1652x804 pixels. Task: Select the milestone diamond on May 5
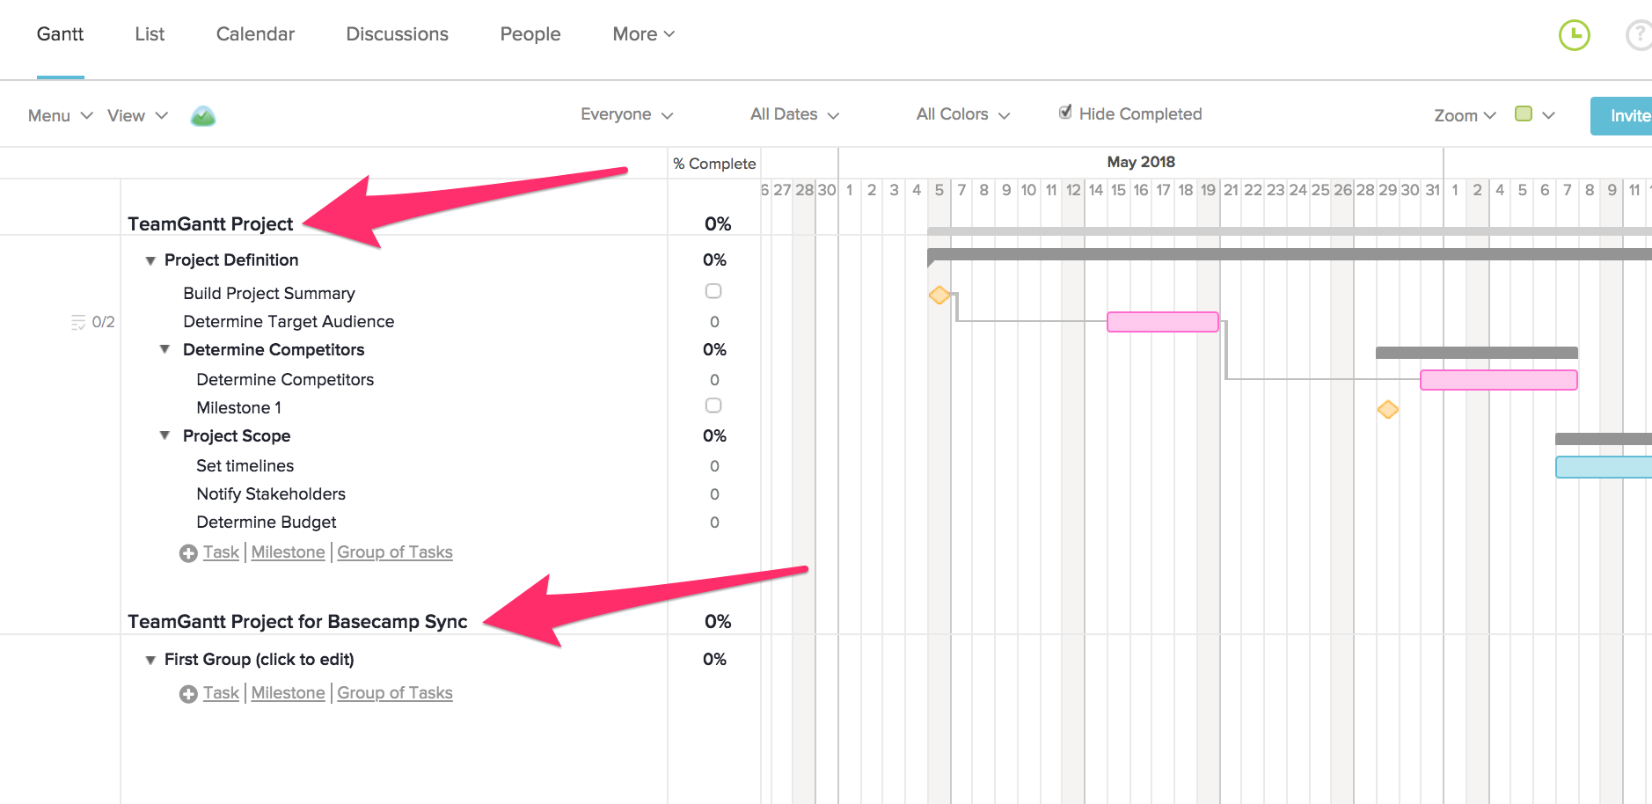point(938,296)
